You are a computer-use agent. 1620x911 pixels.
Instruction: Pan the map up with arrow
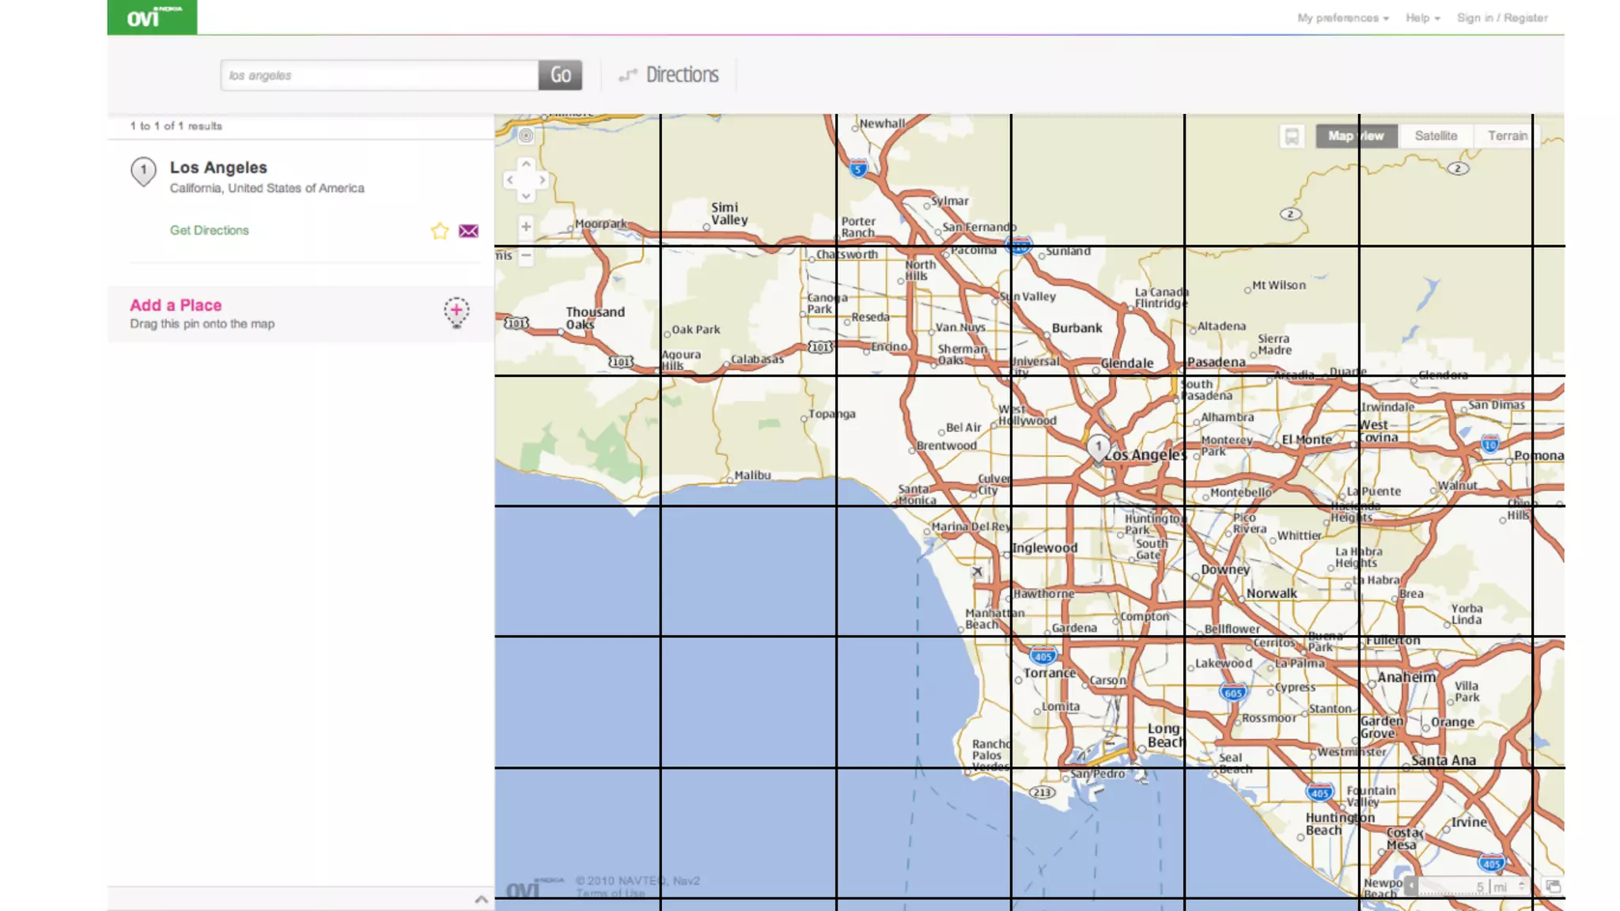coord(526,164)
